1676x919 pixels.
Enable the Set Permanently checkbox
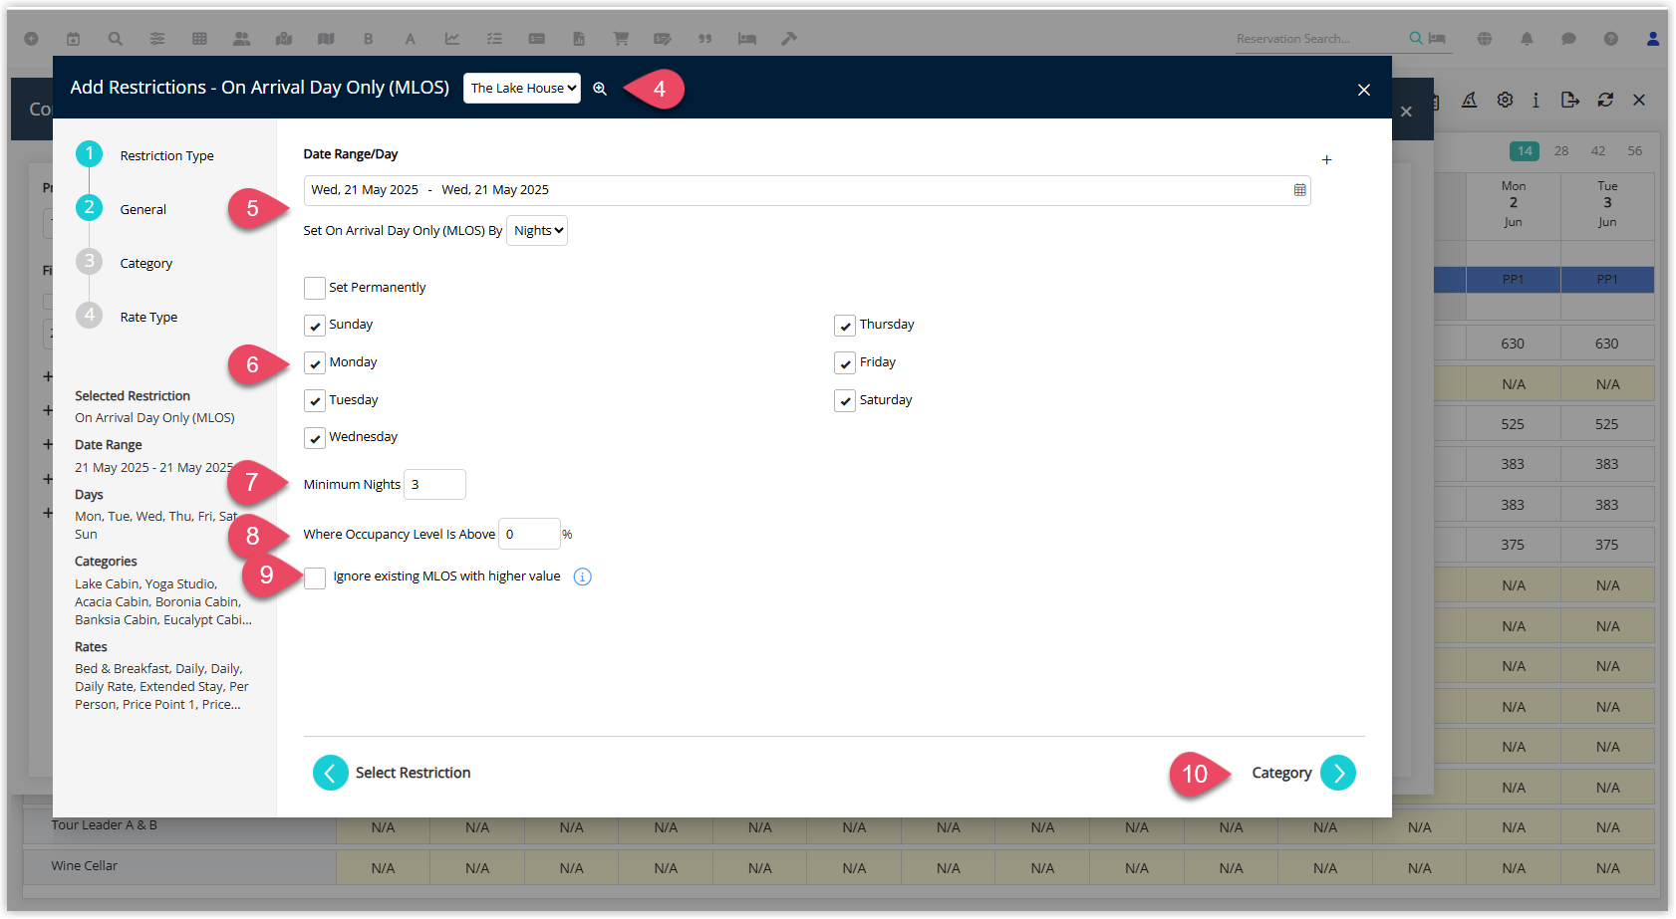click(x=315, y=288)
